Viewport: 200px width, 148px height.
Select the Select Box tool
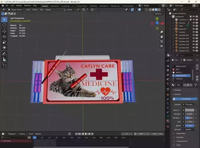pos(4,20)
